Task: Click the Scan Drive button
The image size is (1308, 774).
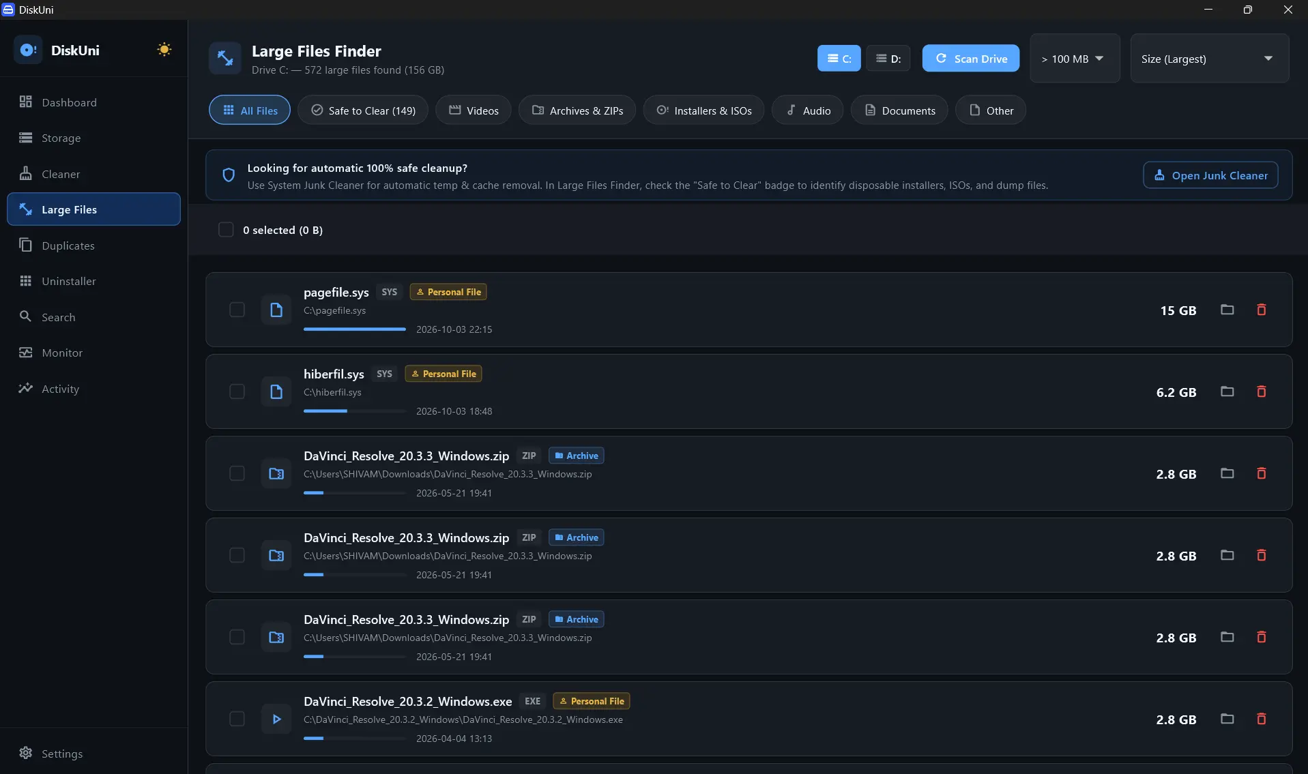Action: point(970,59)
